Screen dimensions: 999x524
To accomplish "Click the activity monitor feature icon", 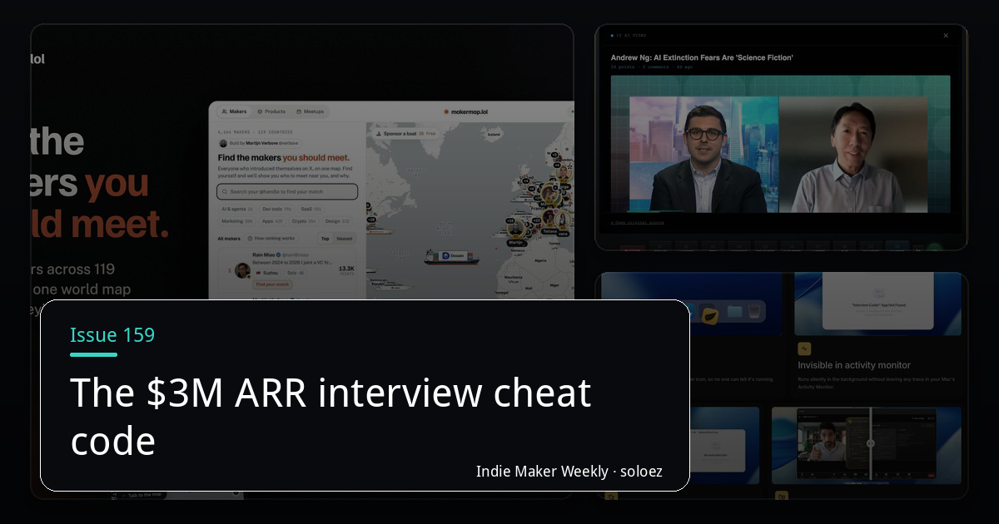I will [804, 349].
